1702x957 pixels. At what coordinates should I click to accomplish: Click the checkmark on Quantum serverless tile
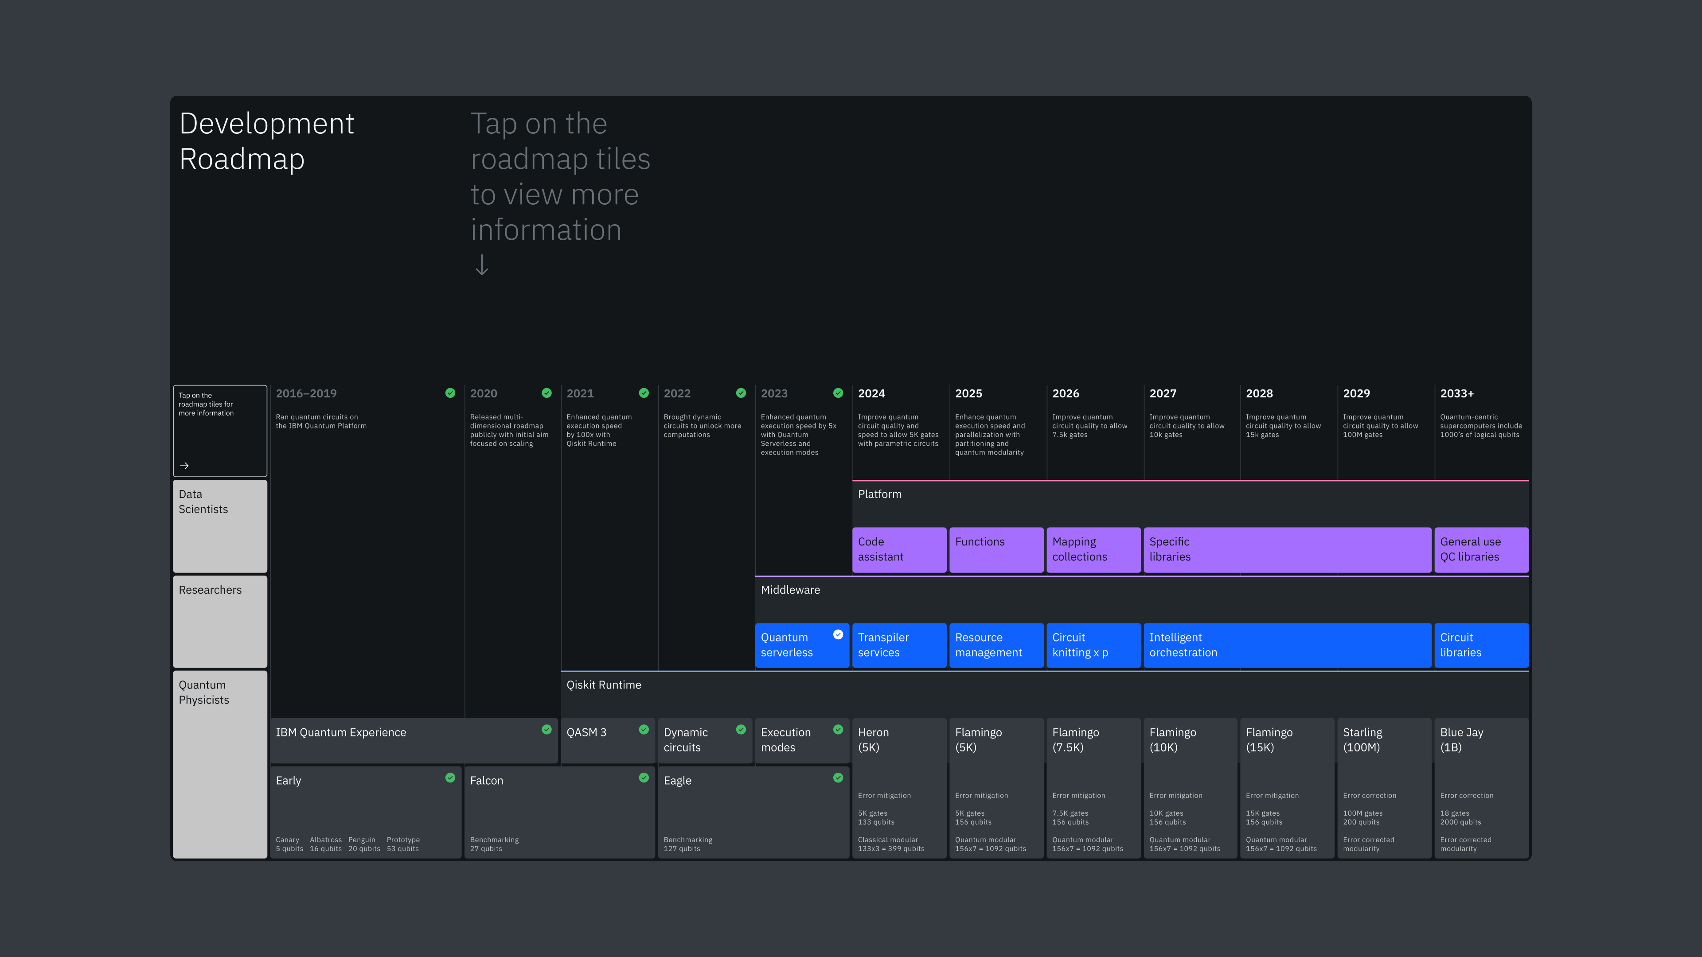coord(838,634)
